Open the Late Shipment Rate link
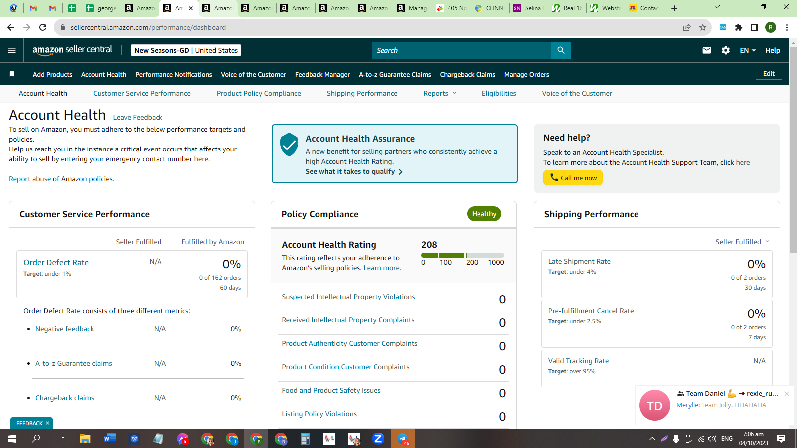Viewport: 797px width, 448px height. 579,261
